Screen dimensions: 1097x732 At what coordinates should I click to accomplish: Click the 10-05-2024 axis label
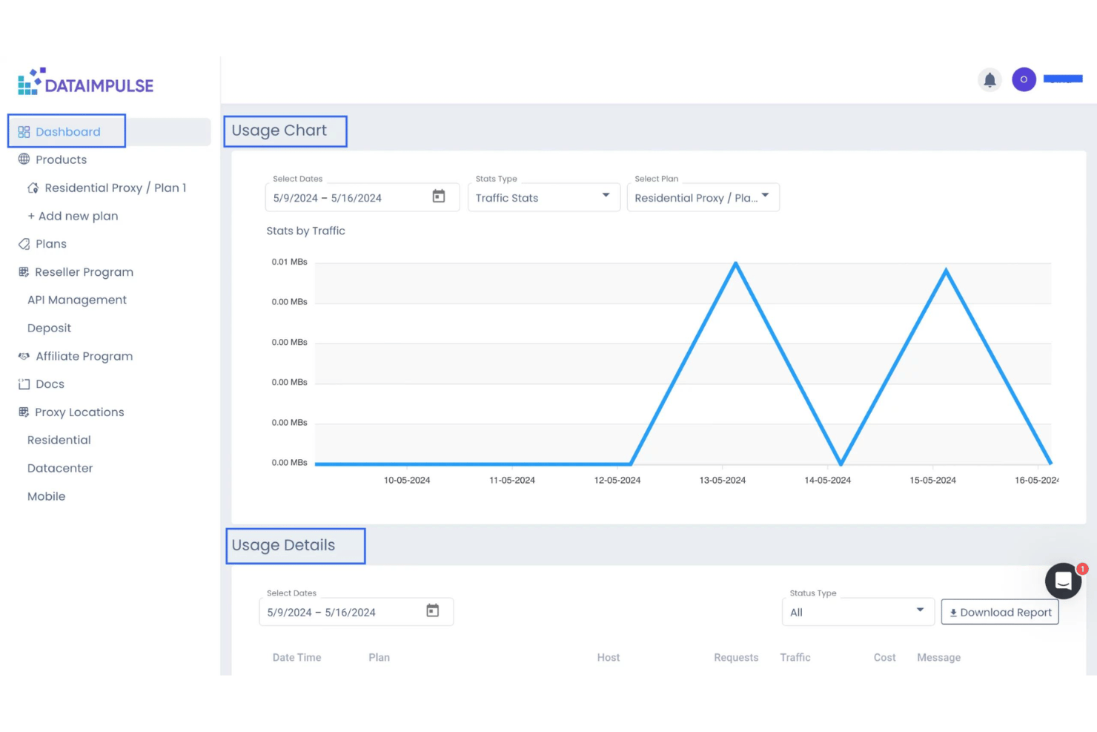[407, 481]
